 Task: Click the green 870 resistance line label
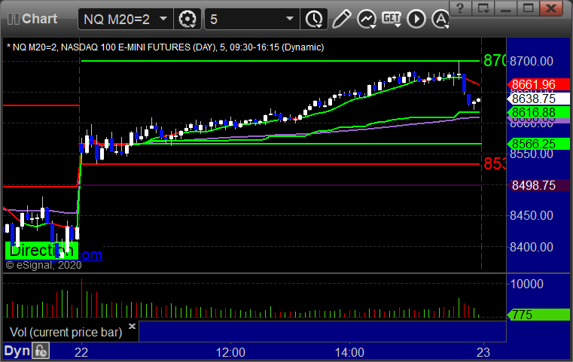[495, 61]
